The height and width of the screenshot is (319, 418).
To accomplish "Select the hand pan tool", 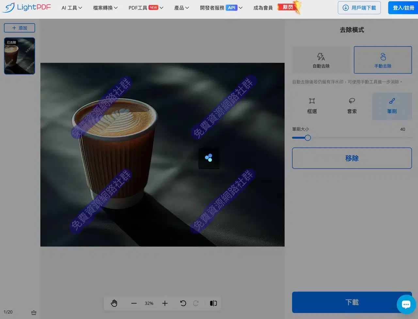I will [114, 303].
